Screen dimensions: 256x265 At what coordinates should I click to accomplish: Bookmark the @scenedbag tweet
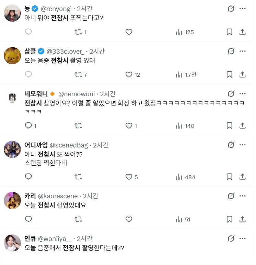pyautogui.click(x=229, y=177)
